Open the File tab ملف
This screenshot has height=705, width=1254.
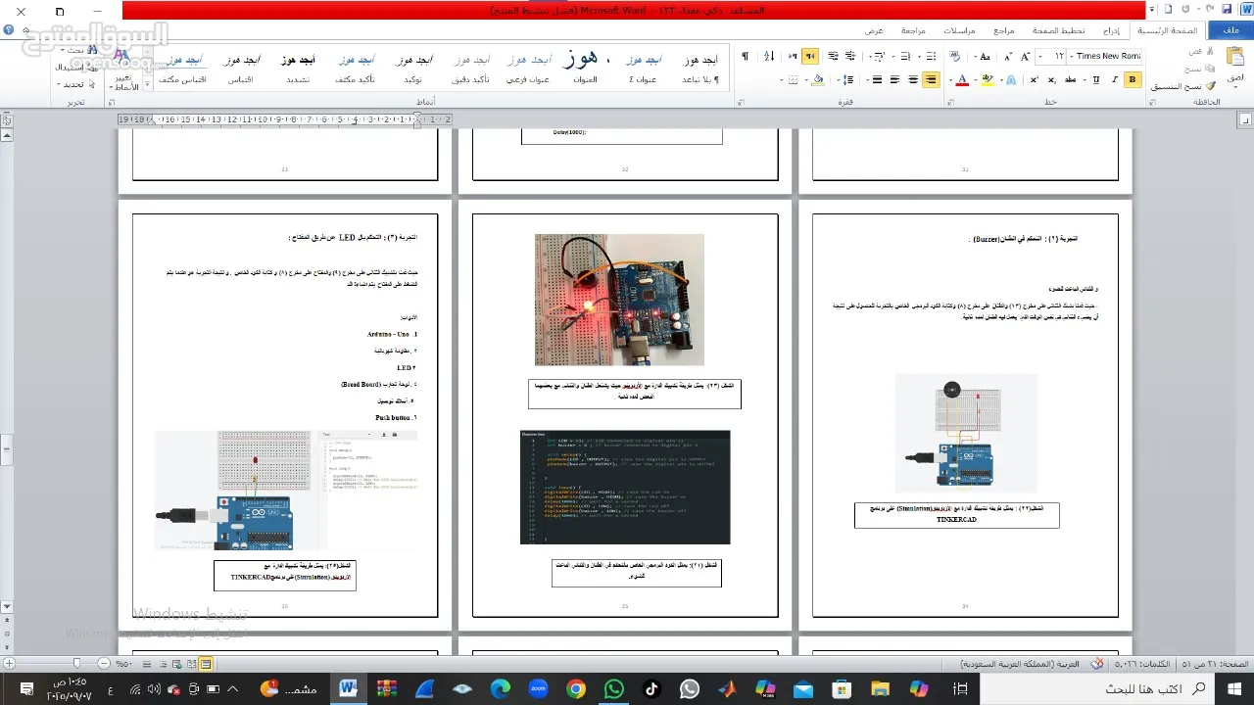click(1230, 30)
